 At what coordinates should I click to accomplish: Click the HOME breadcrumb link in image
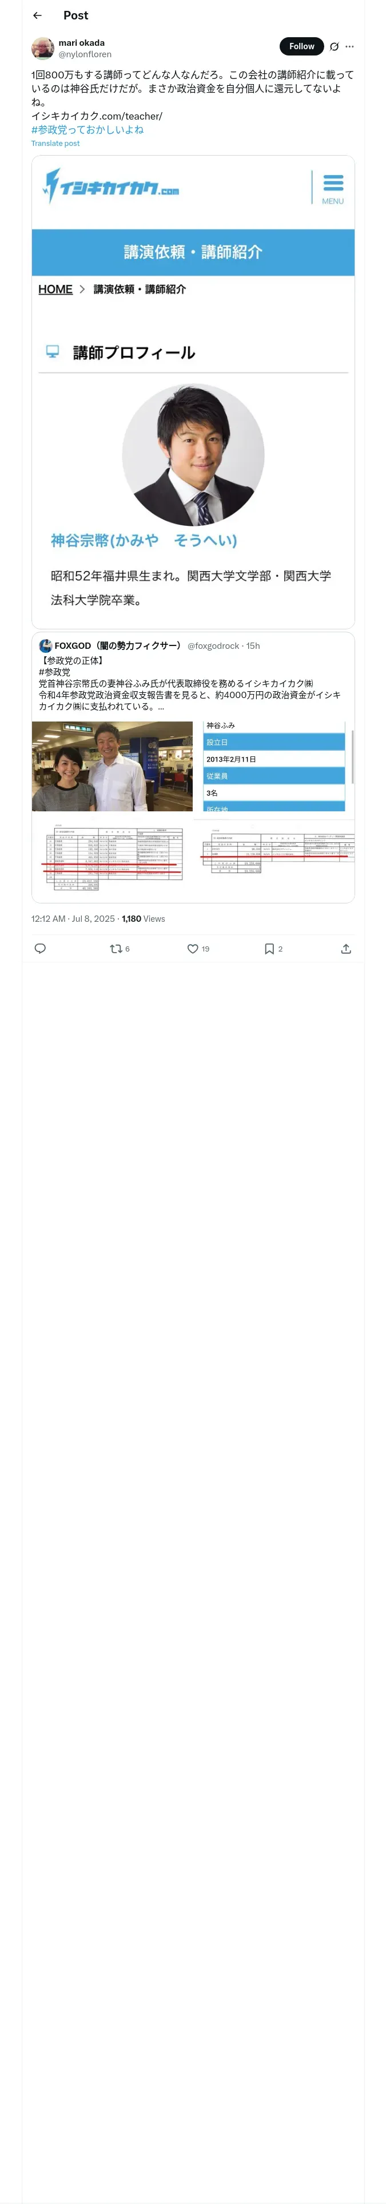55,289
